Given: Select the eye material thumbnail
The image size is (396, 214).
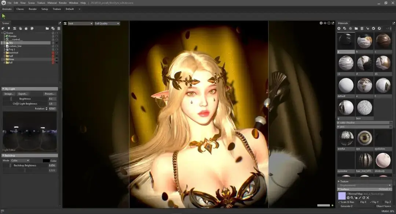Looking at the screenshot, I should tap(364, 139).
